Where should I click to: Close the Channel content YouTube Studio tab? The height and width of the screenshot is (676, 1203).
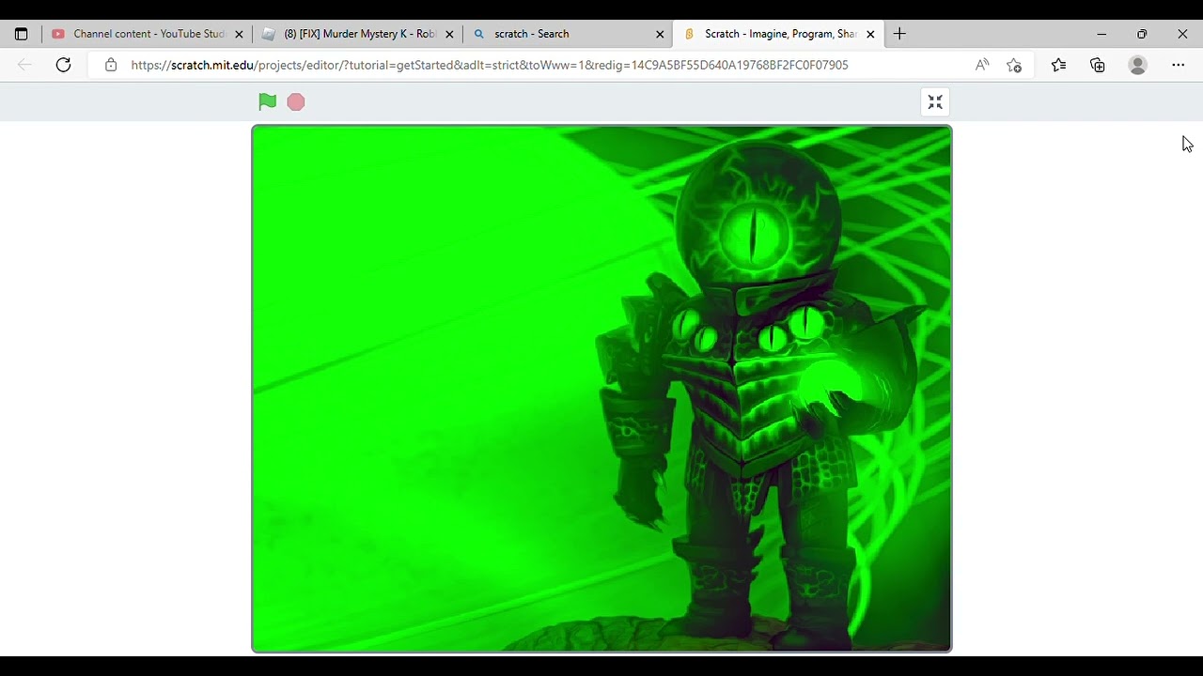(x=239, y=34)
